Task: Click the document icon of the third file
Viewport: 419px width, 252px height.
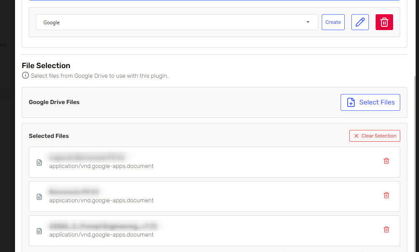Action: [39, 231]
